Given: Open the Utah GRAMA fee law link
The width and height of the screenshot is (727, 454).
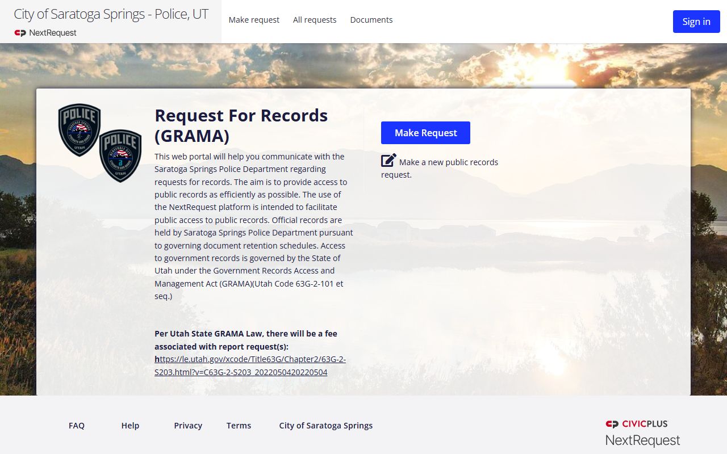Looking at the screenshot, I should tap(250, 365).
